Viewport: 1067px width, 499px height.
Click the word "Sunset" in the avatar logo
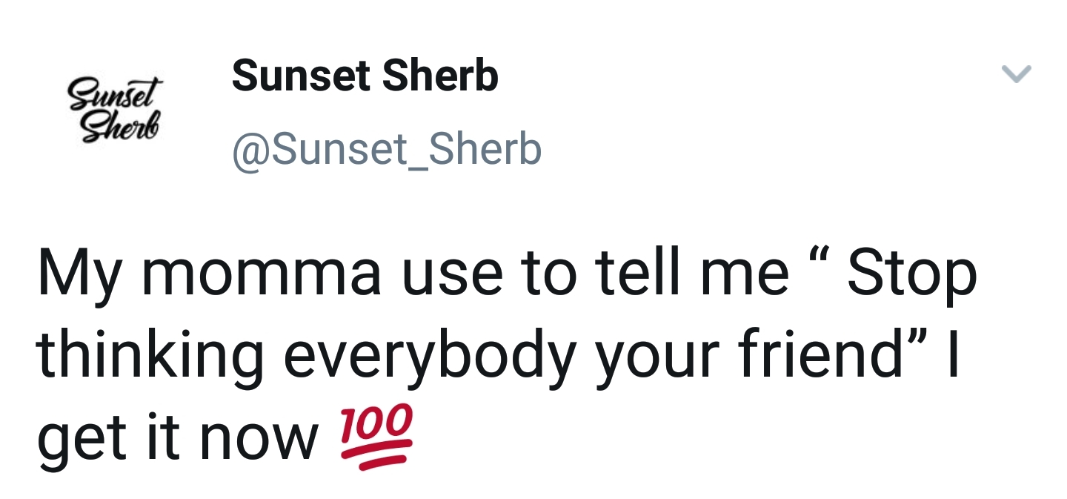point(115,95)
